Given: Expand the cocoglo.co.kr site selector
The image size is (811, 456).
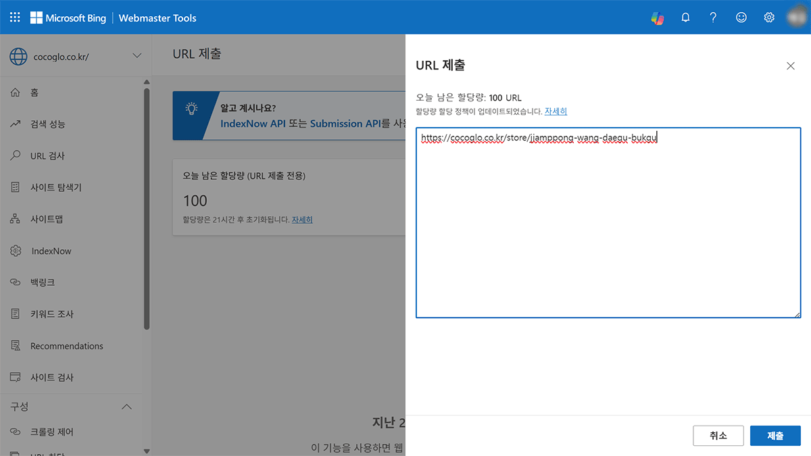Looking at the screenshot, I should click(x=137, y=56).
